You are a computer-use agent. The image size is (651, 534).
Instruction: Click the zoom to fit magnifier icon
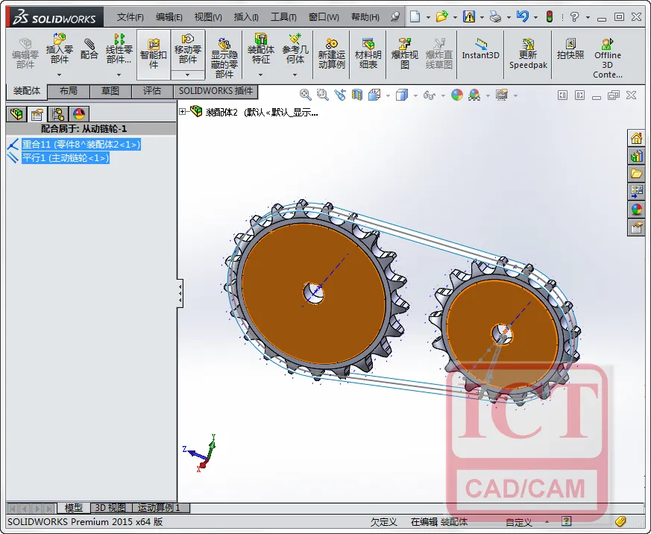pos(305,95)
